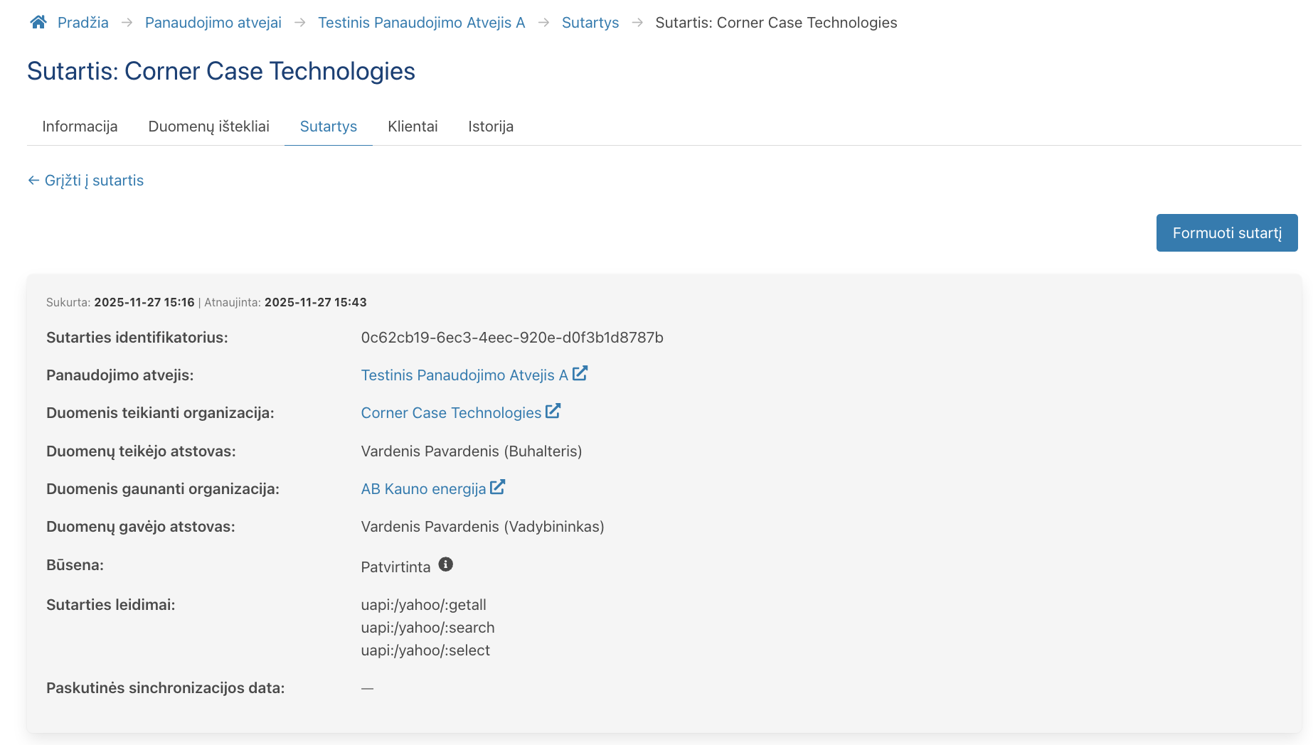Open external link icon next to Testinis Panaudojimo Atvejis A

pyautogui.click(x=580, y=373)
